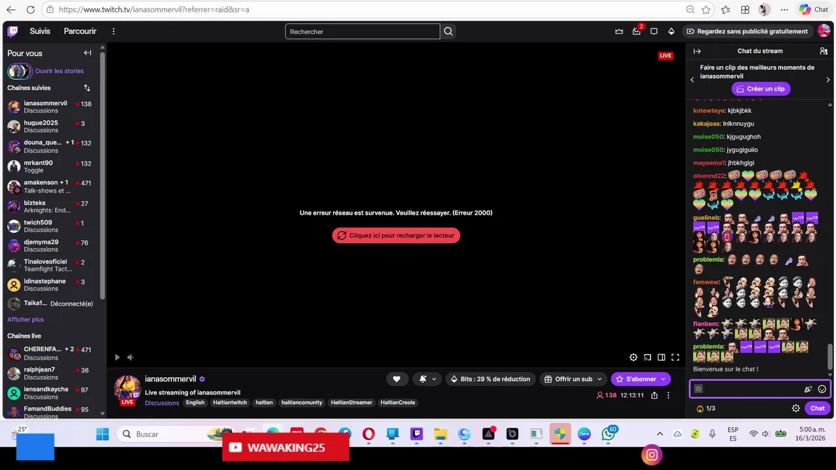The height and width of the screenshot is (470, 836).
Task: Open notification bell dropdown for channel
Action: [427, 379]
